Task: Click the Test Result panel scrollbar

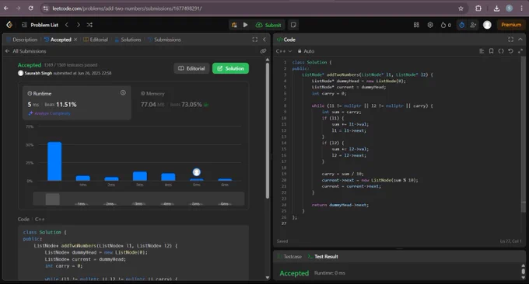Action: point(524,272)
